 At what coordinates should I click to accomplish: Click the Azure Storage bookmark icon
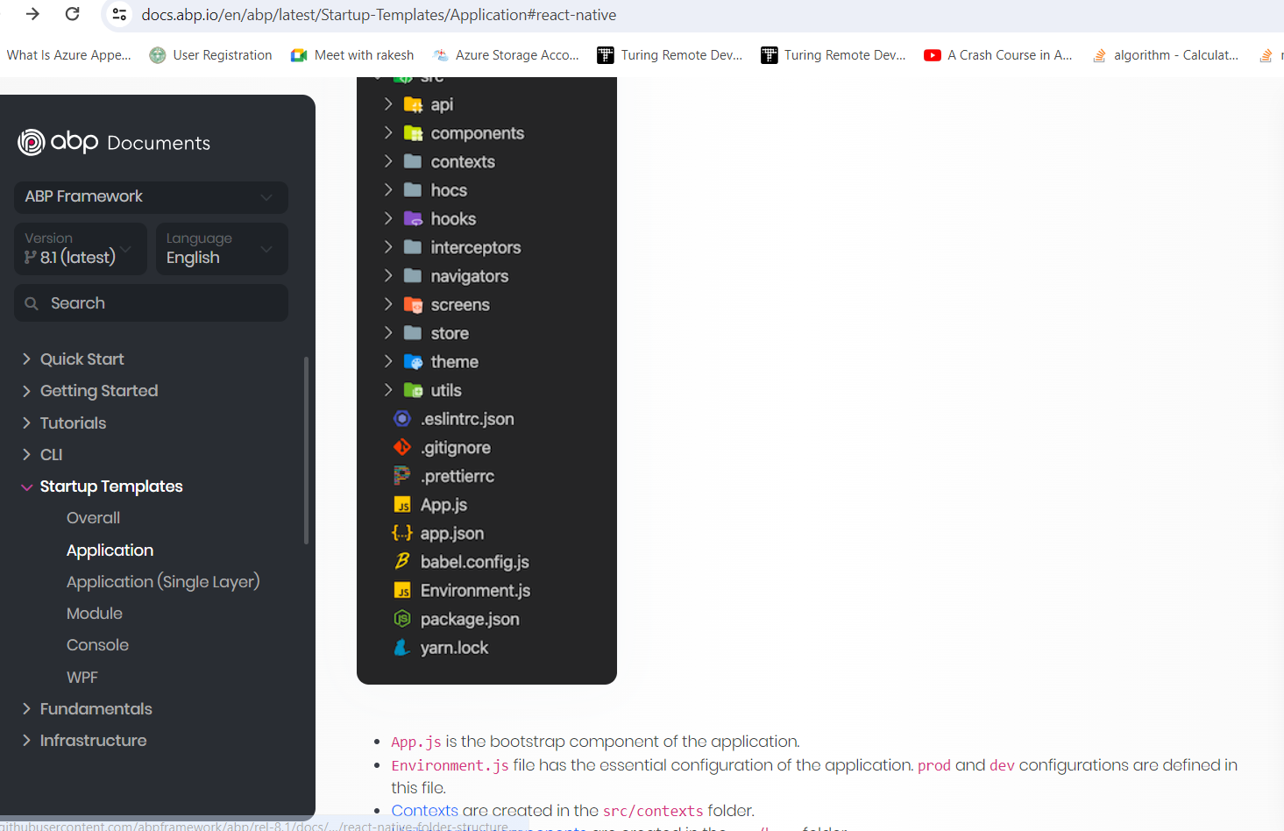coord(438,54)
